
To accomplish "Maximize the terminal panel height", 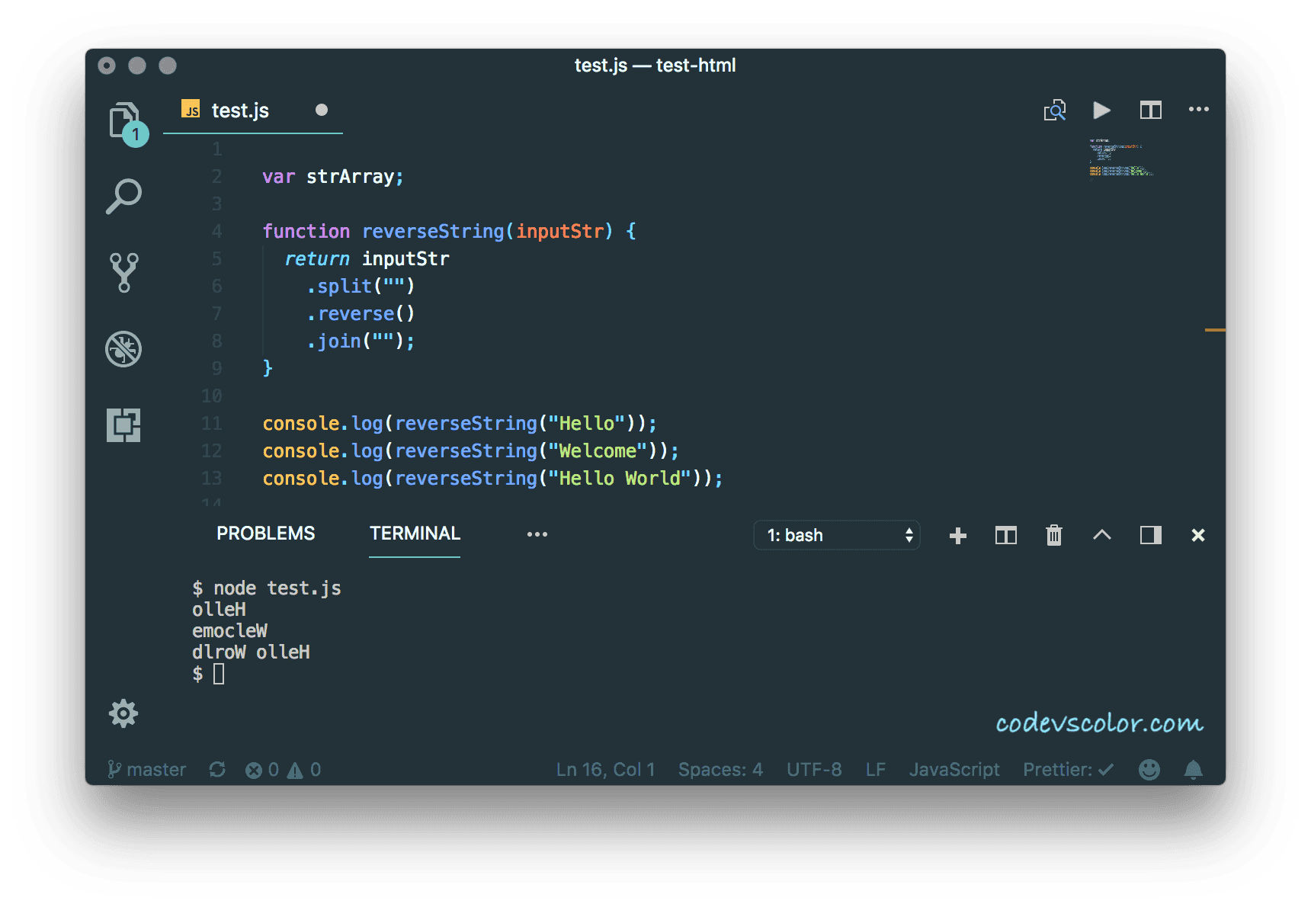I will [1101, 535].
